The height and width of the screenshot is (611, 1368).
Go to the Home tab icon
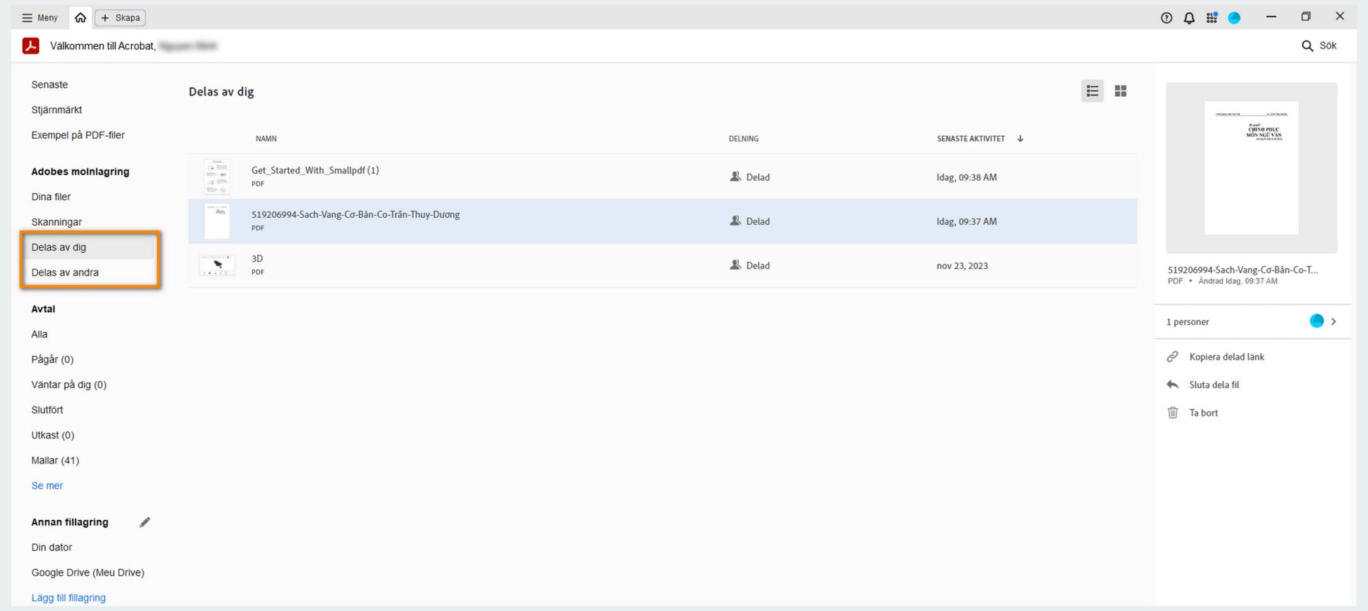pyautogui.click(x=81, y=18)
